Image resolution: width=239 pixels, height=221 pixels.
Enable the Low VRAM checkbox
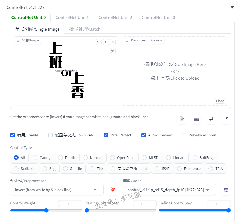(51, 135)
